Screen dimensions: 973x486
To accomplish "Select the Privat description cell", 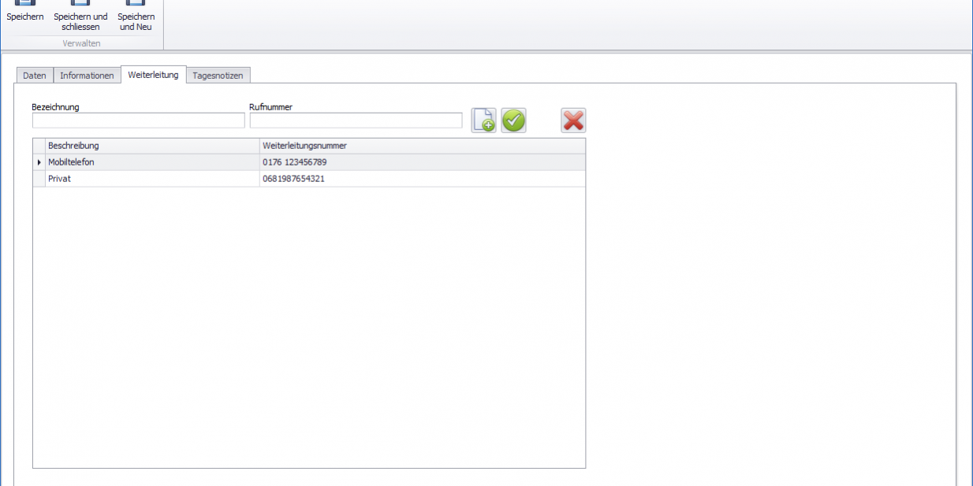I will click(153, 179).
